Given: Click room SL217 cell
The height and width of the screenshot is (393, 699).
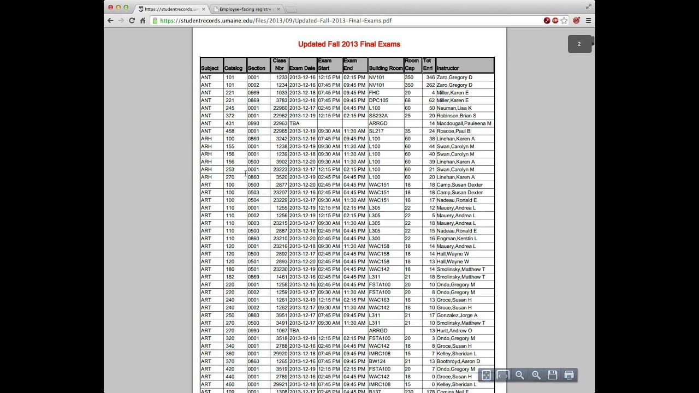Looking at the screenshot, I should (376, 131).
